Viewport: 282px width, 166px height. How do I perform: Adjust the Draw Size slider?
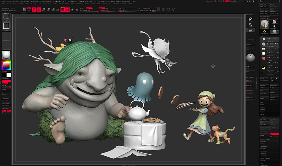point(127,11)
